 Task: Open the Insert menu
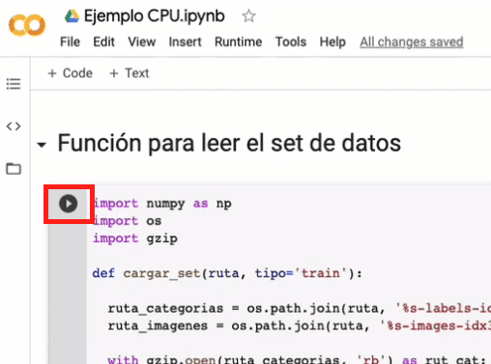(185, 42)
